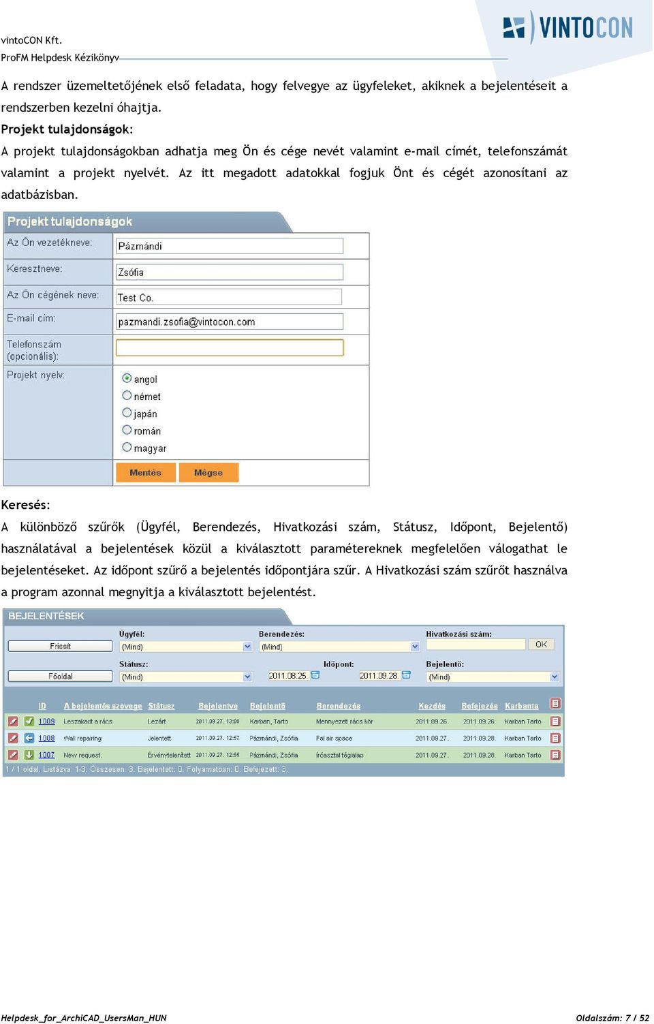Open the red details icon for row 1008
This screenshot has height=1024, width=654.
pos(556,738)
